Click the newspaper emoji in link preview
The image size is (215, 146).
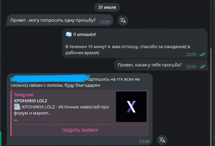[17, 107]
